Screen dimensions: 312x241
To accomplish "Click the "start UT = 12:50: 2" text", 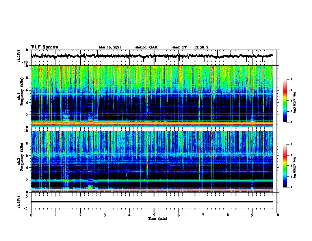I will click(x=190, y=47).
